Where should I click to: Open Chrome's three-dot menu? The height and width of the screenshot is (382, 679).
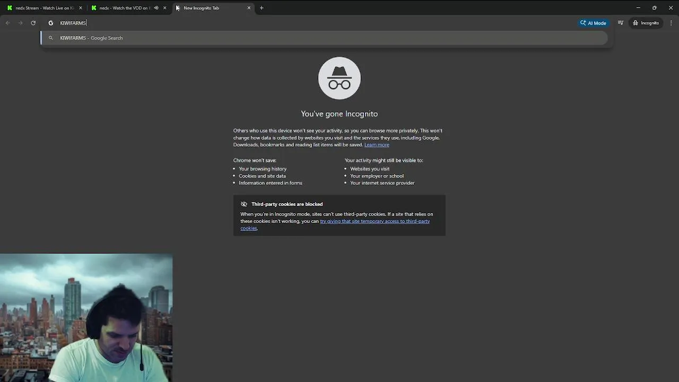point(671,23)
